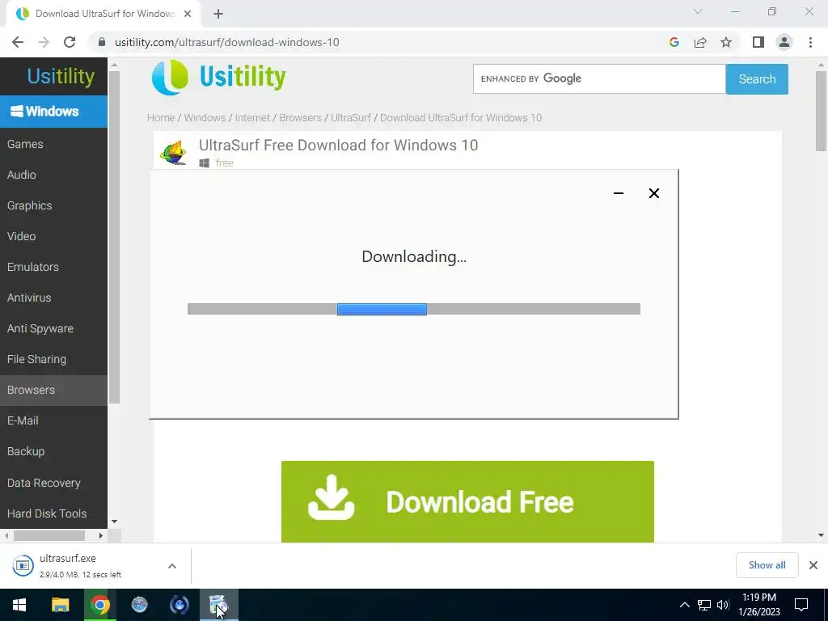Open the File Sharing category
Viewport: 828px width, 621px height.
pyautogui.click(x=53, y=359)
